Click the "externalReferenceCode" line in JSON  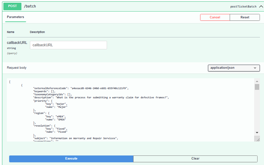[81, 88]
